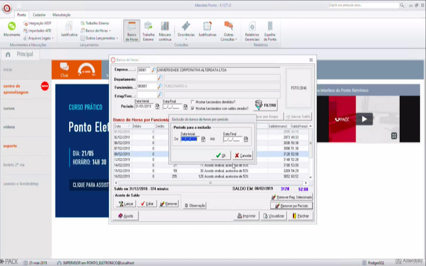The image size is (426, 266).
Task: Click the Estag/Terc lookup magnifier icon
Action: point(160,95)
